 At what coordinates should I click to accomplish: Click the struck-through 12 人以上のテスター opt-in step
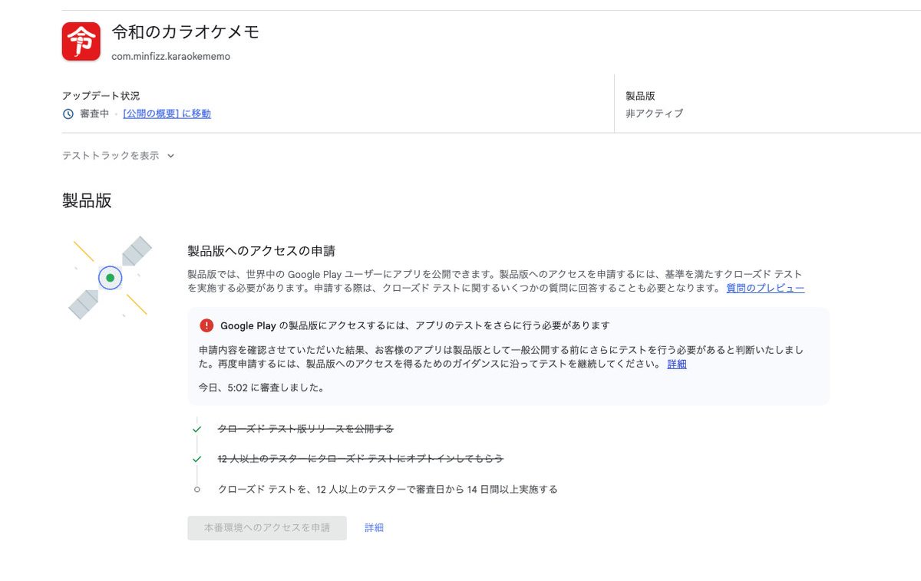[361, 459]
